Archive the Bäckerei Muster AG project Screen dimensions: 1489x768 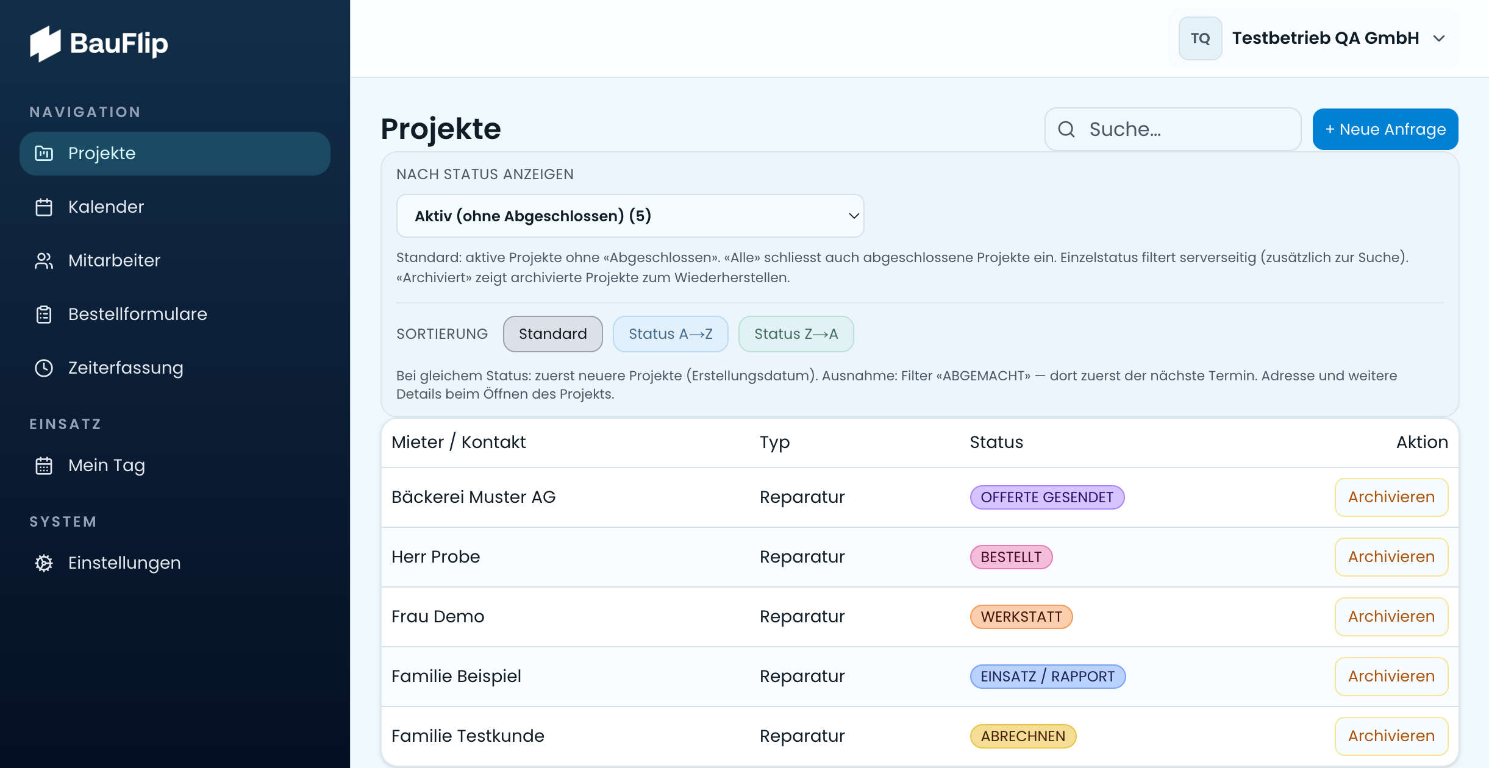coord(1391,497)
